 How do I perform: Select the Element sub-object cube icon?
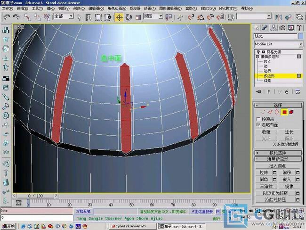click(x=291, y=112)
